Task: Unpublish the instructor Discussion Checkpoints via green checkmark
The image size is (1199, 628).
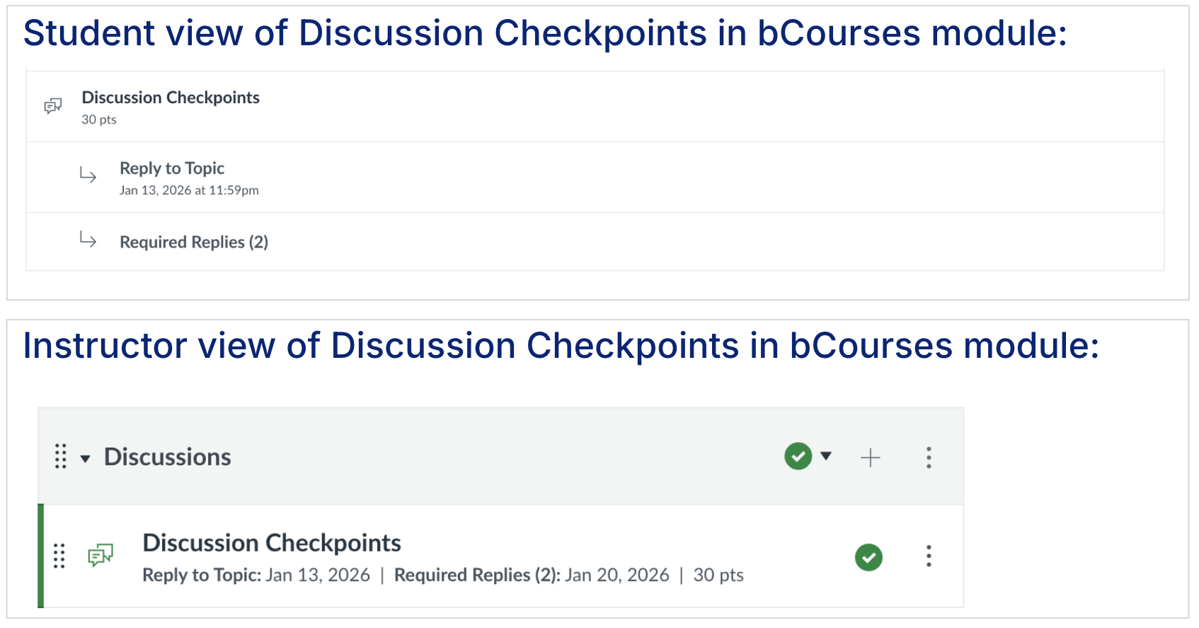Action: pyautogui.click(x=868, y=557)
